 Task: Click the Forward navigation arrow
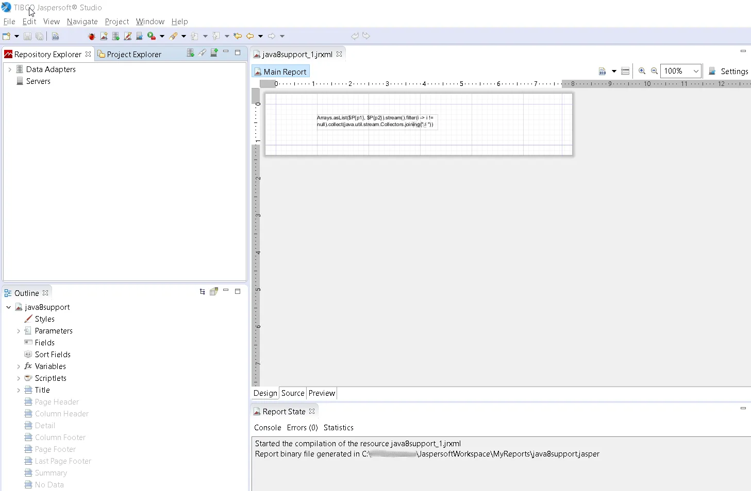click(x=272, y=36)
